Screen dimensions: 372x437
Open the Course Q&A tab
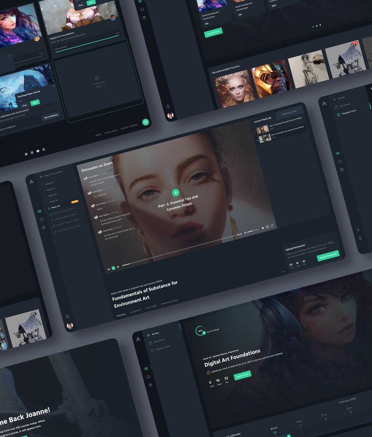tap(151, 307)
